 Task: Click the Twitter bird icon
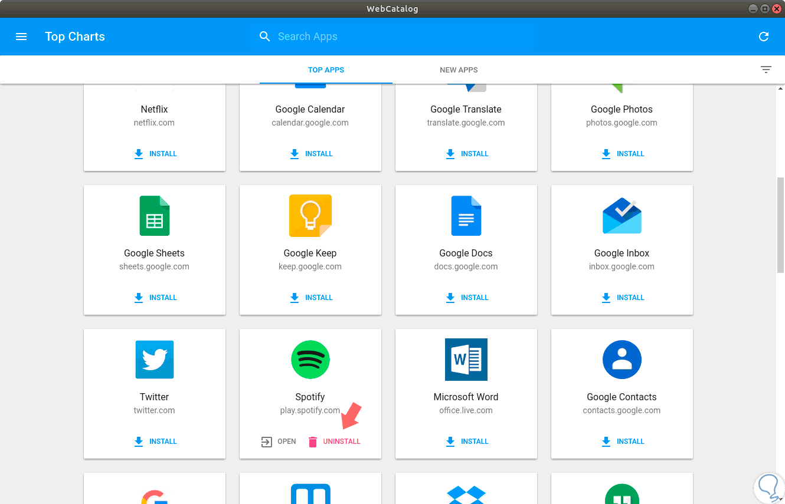[155, 360]
